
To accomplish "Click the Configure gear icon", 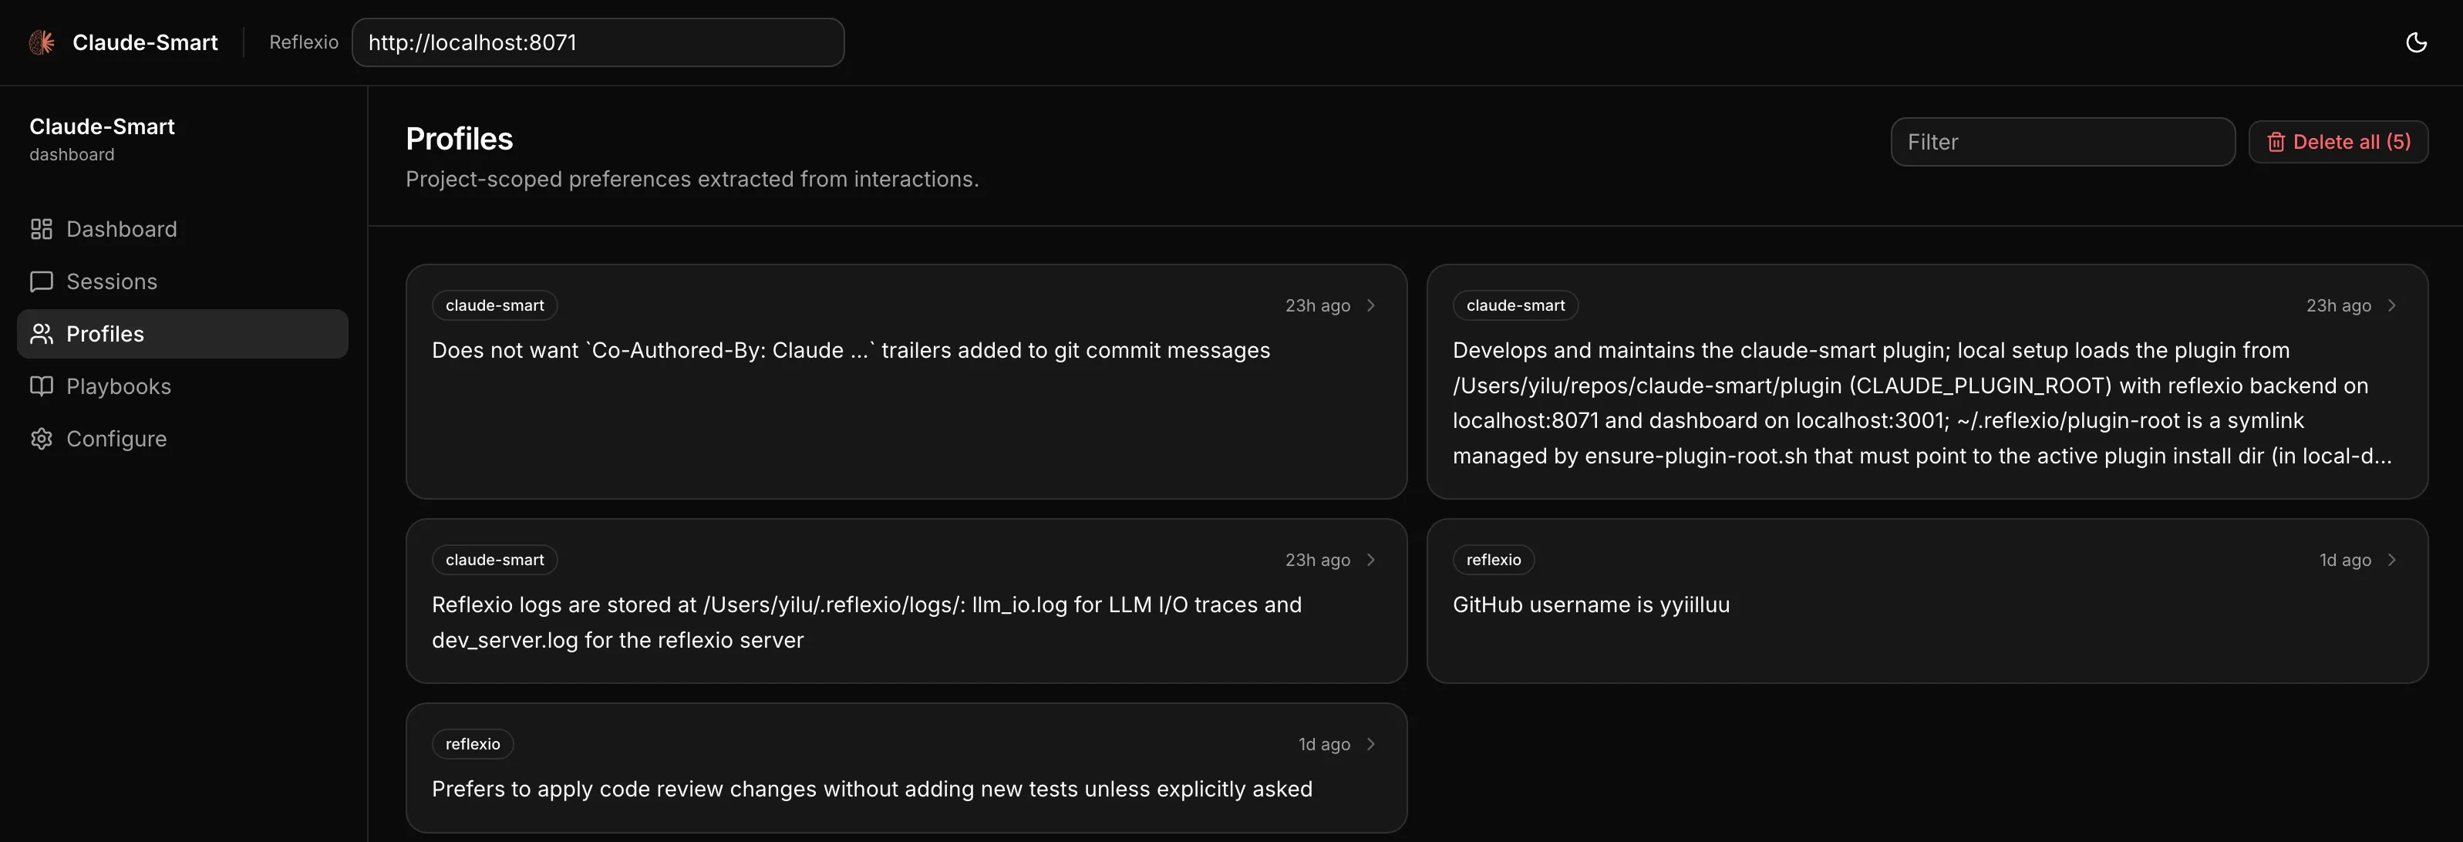I will tap(41, 439).
